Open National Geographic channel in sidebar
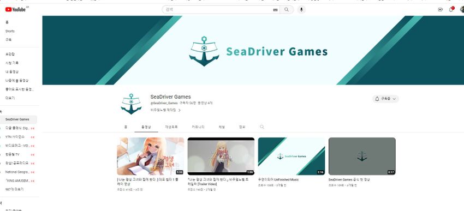The width and height of the screenshot is (464, 211). [17, 172]
